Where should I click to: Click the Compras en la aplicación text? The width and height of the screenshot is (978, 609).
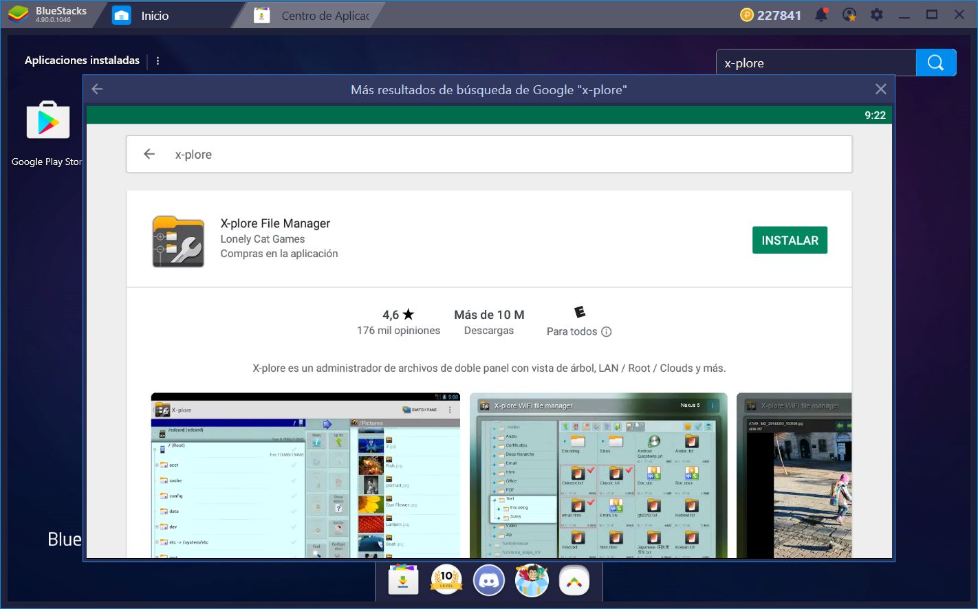coord(279,254)
